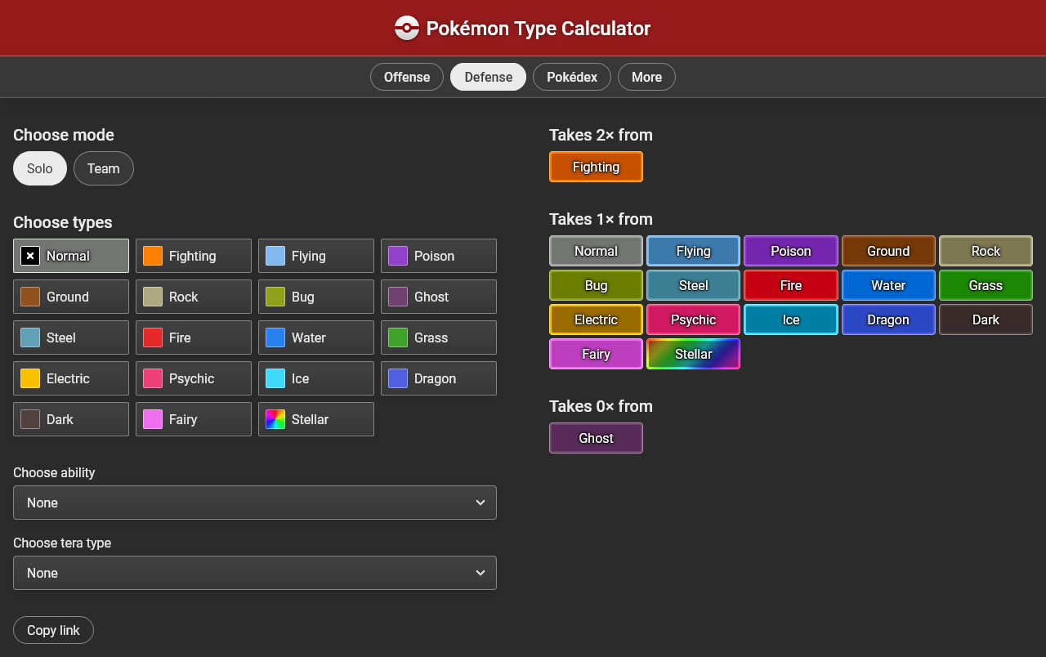Toggle the Fairy type in Choose types

194,419
